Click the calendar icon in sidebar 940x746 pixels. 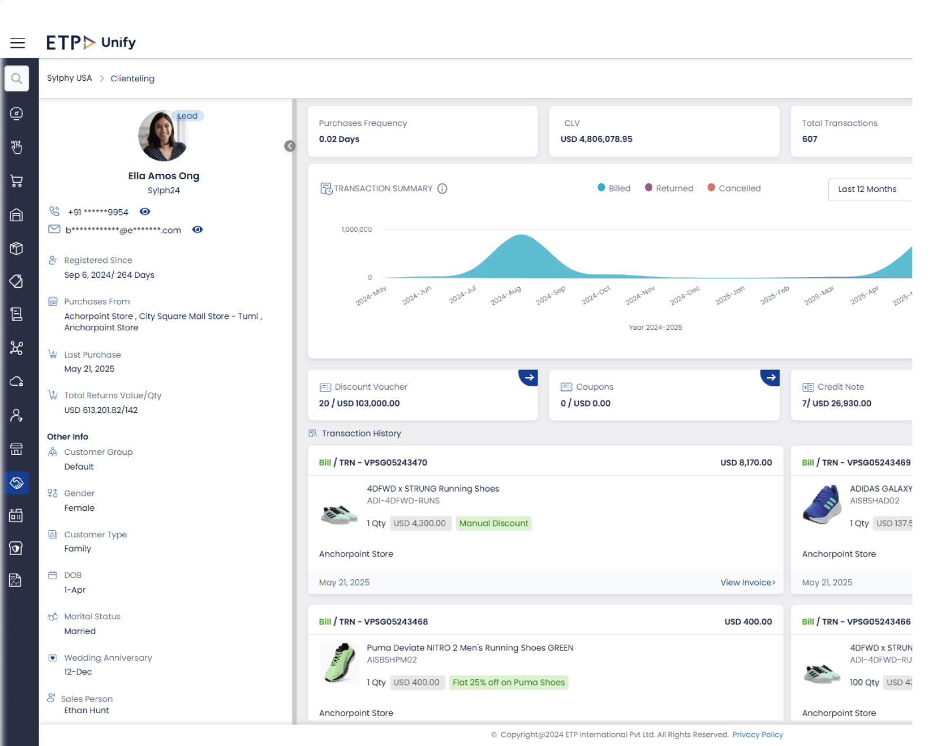16,515
